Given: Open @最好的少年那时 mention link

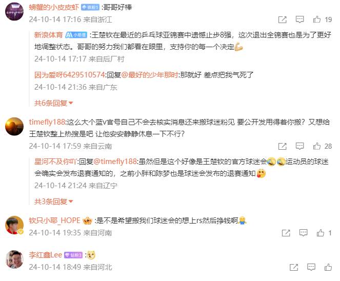Looking at the screenshot, I should click(150, 75).
